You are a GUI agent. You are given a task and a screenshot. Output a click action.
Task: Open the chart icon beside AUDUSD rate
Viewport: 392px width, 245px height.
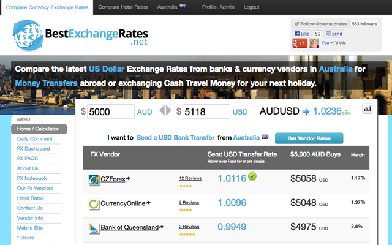(x=367, y=109)
